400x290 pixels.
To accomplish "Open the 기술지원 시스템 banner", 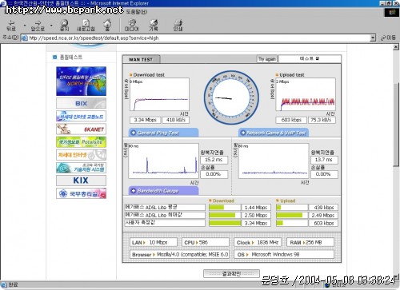I will click(x=81, y=168).
